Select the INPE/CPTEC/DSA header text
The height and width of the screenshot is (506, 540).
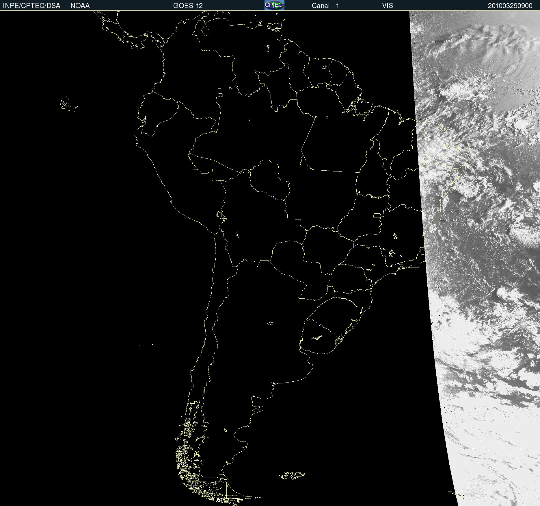(31, 6)
